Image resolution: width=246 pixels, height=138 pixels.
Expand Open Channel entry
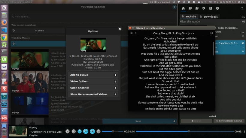pyautogui.click(x=93, y=88)
